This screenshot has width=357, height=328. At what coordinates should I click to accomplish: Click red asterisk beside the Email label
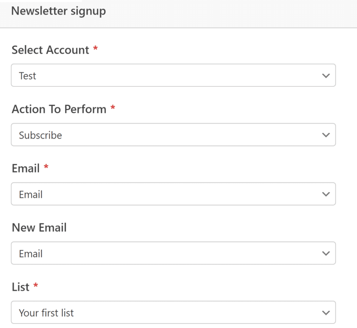(x=46, y=167)
